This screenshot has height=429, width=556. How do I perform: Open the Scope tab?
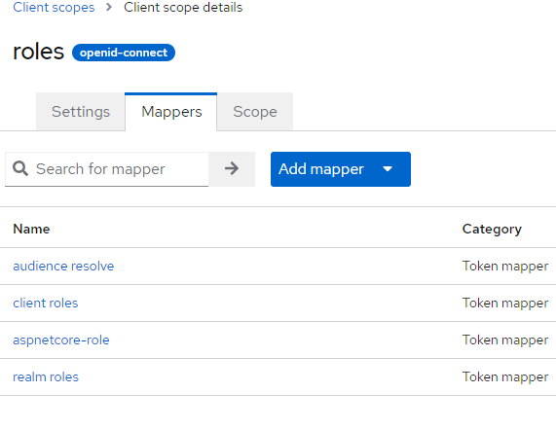pyautogui.click(x=255, y=112)
